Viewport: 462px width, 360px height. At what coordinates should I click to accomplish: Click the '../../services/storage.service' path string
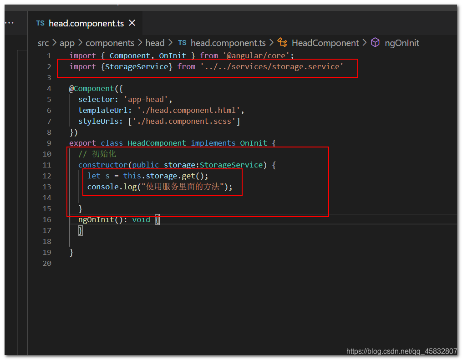pyautogui.click(x=272, y=66)
